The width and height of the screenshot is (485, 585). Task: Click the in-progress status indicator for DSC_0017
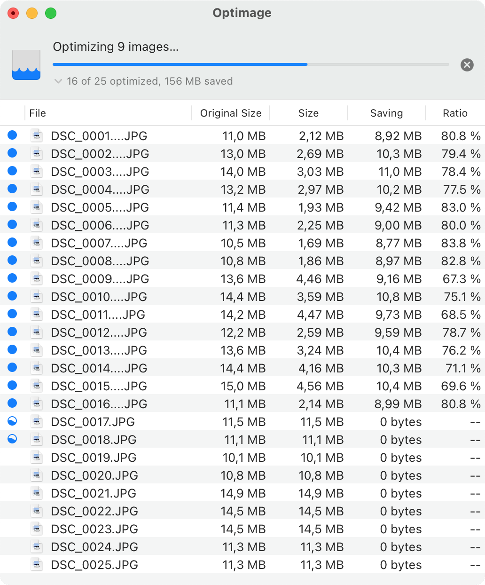point(12,422)
